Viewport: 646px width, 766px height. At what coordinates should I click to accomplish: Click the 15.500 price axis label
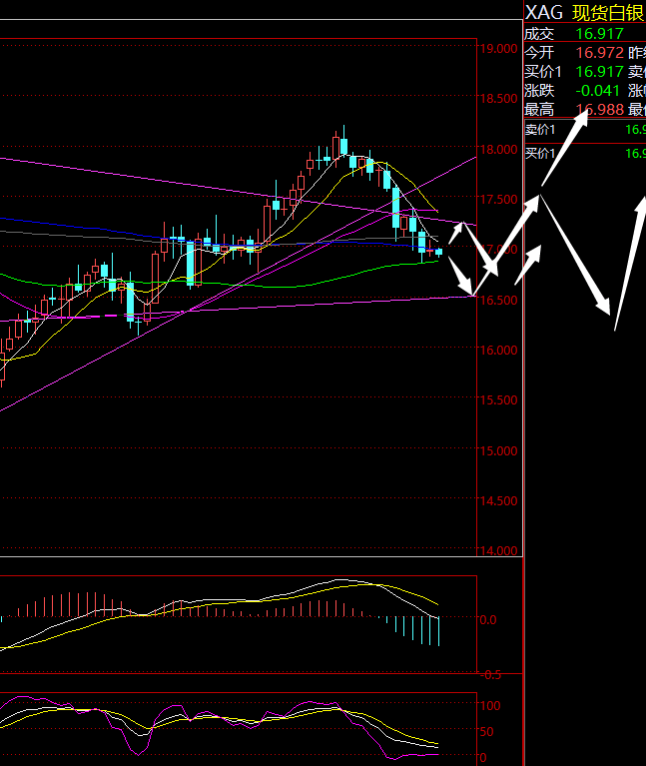coord(498,400)
